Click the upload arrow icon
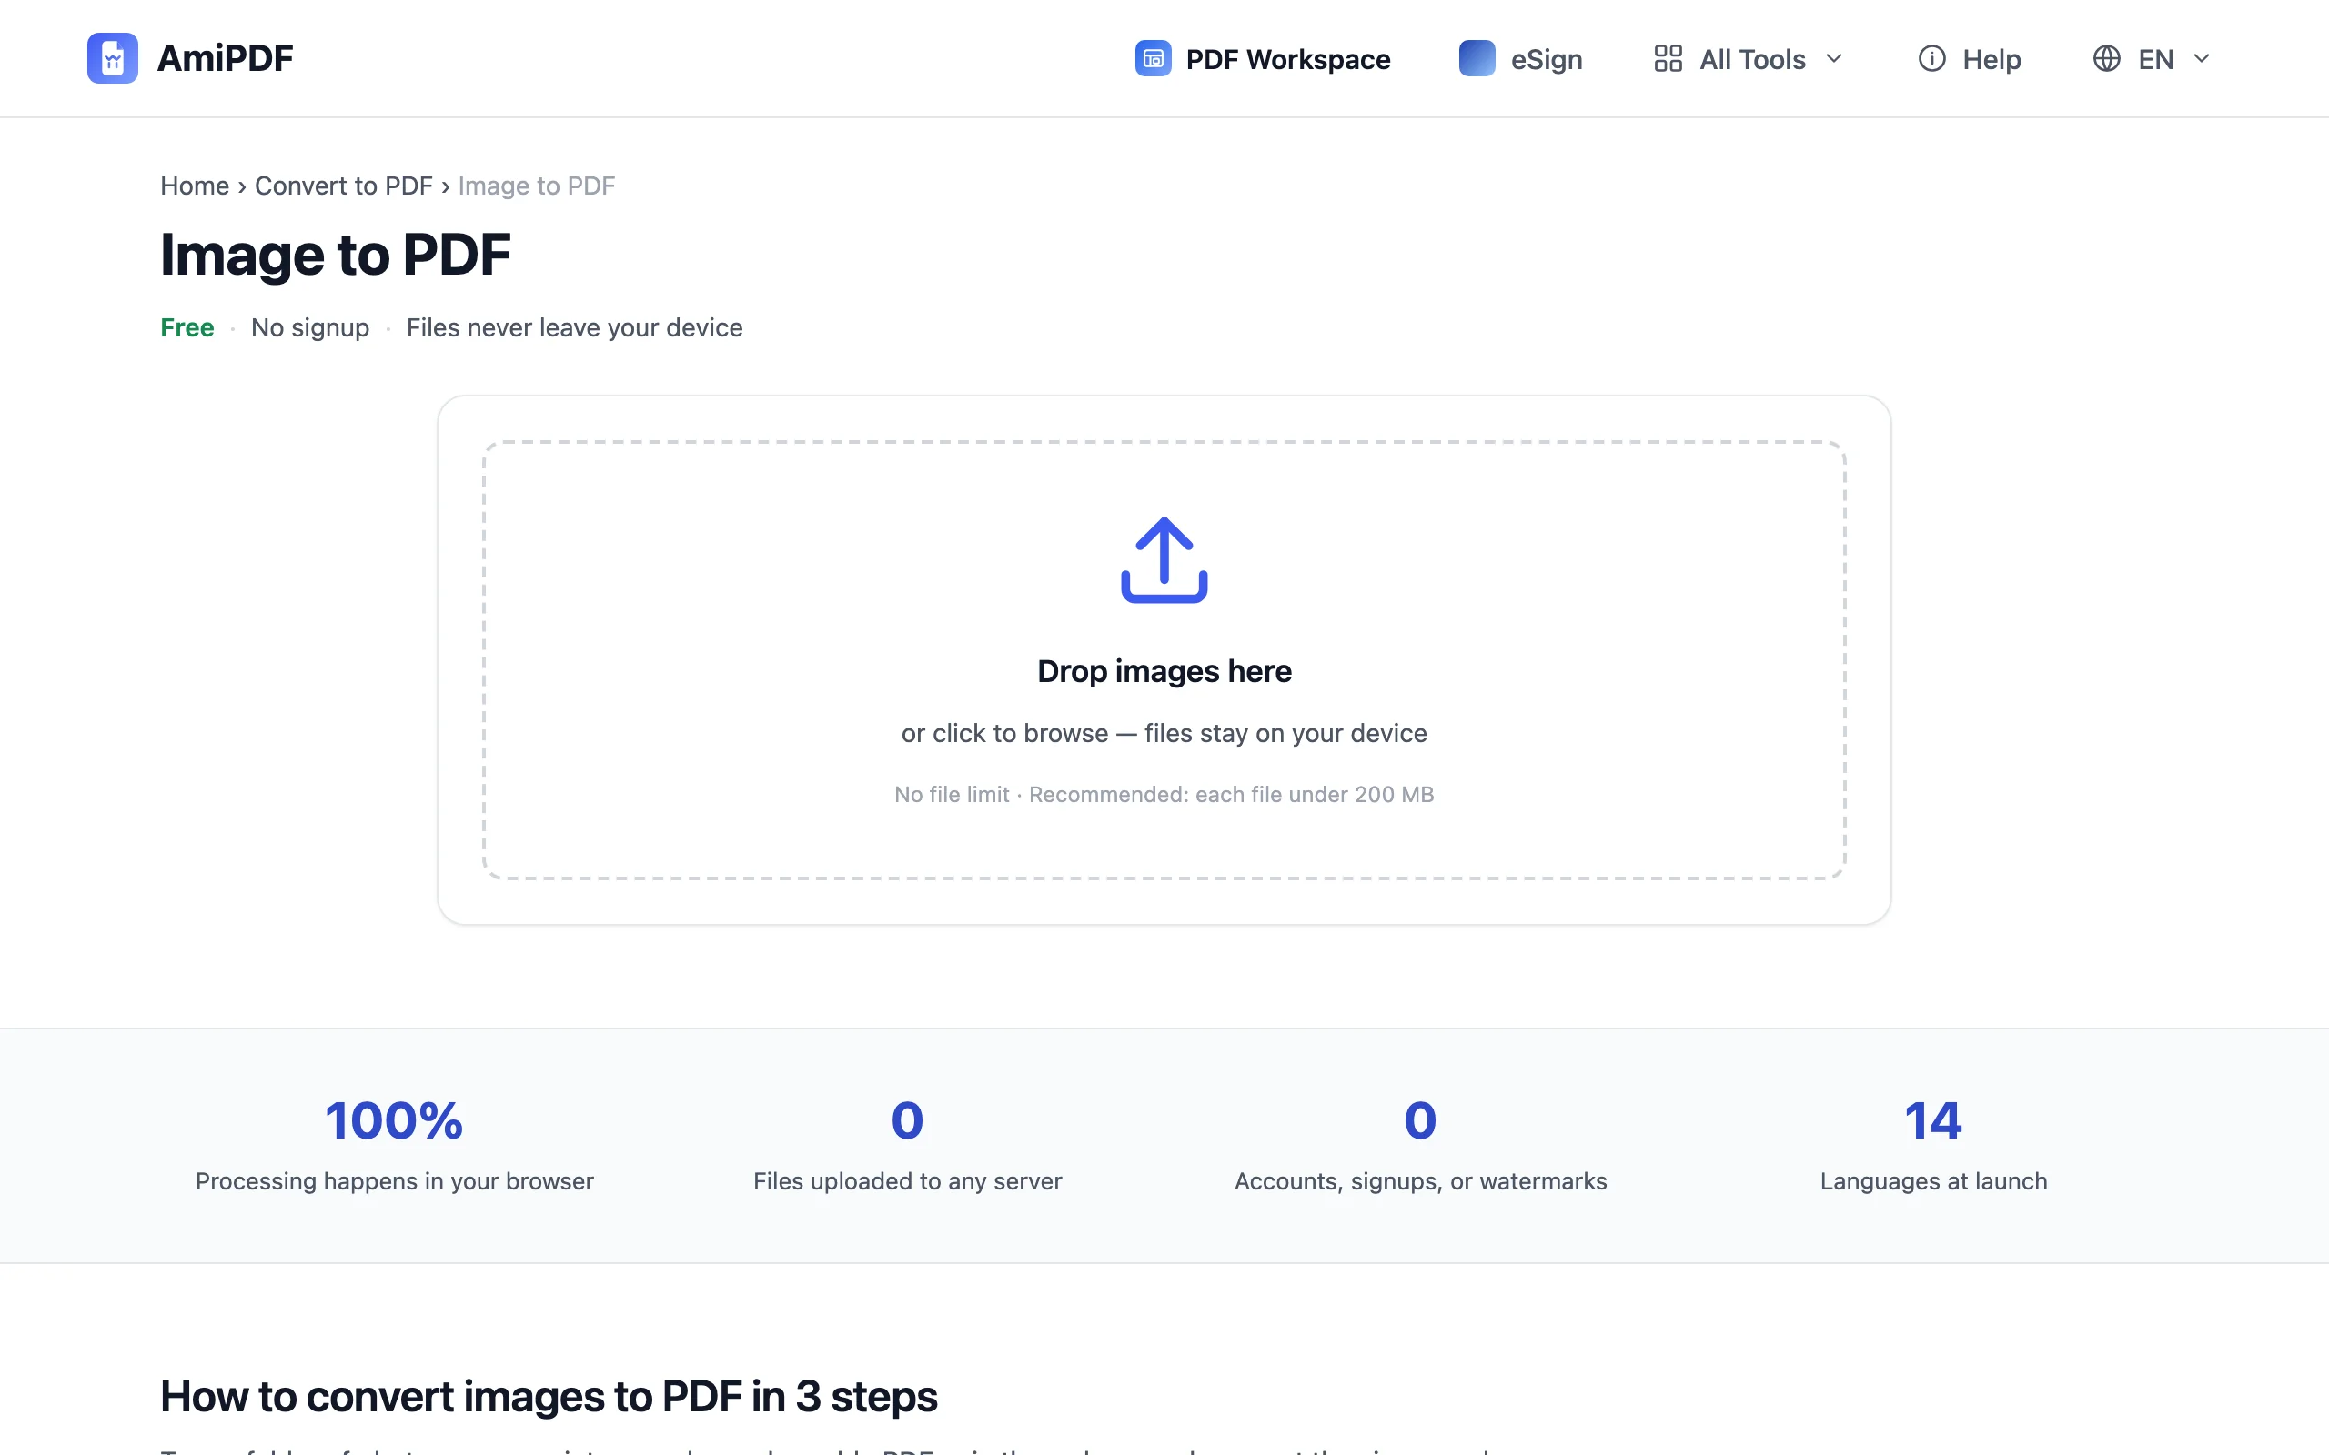This screenshot has width=2329, height=1455. point(1164,560)
